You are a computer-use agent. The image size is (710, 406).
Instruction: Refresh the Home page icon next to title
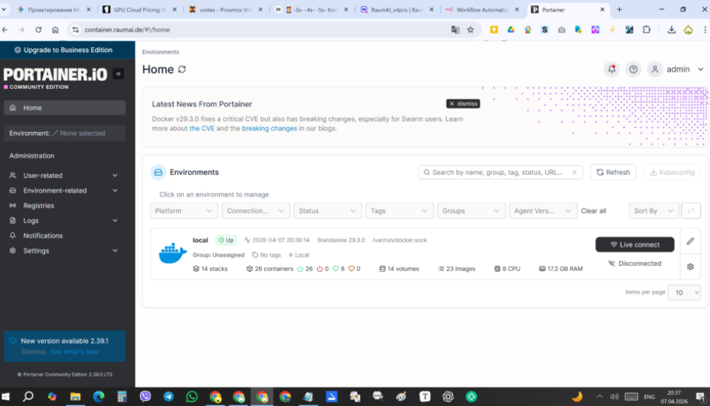(x=182, y=69)
